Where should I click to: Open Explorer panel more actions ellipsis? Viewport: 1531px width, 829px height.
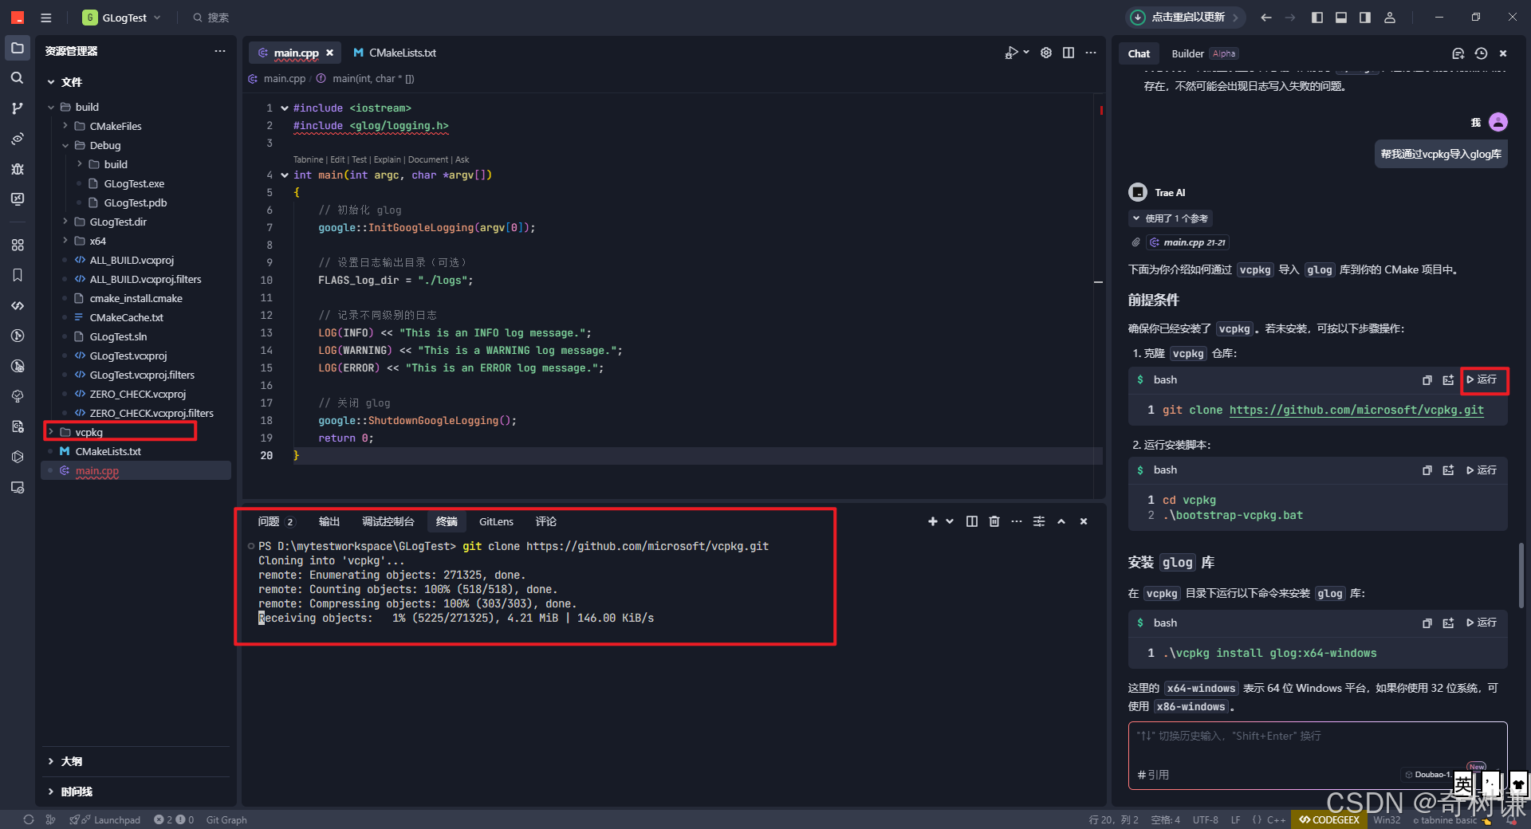point(220,51)
